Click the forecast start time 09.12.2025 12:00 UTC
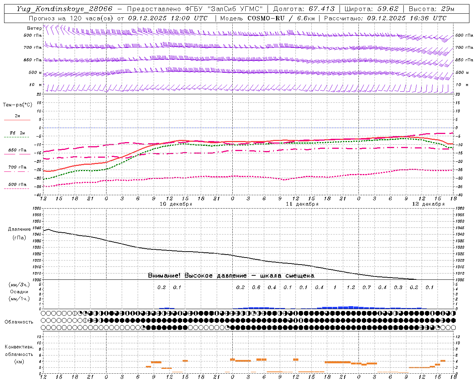The height and width of the screenshot is (380, 475). tap(168, 18)
